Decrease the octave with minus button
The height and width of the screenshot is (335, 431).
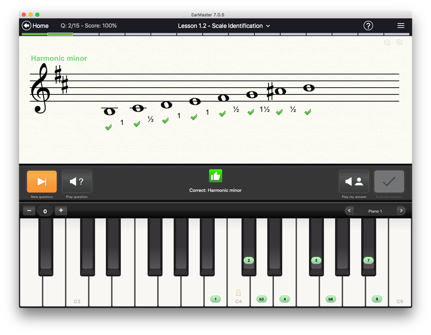click(x=29, y=210)
